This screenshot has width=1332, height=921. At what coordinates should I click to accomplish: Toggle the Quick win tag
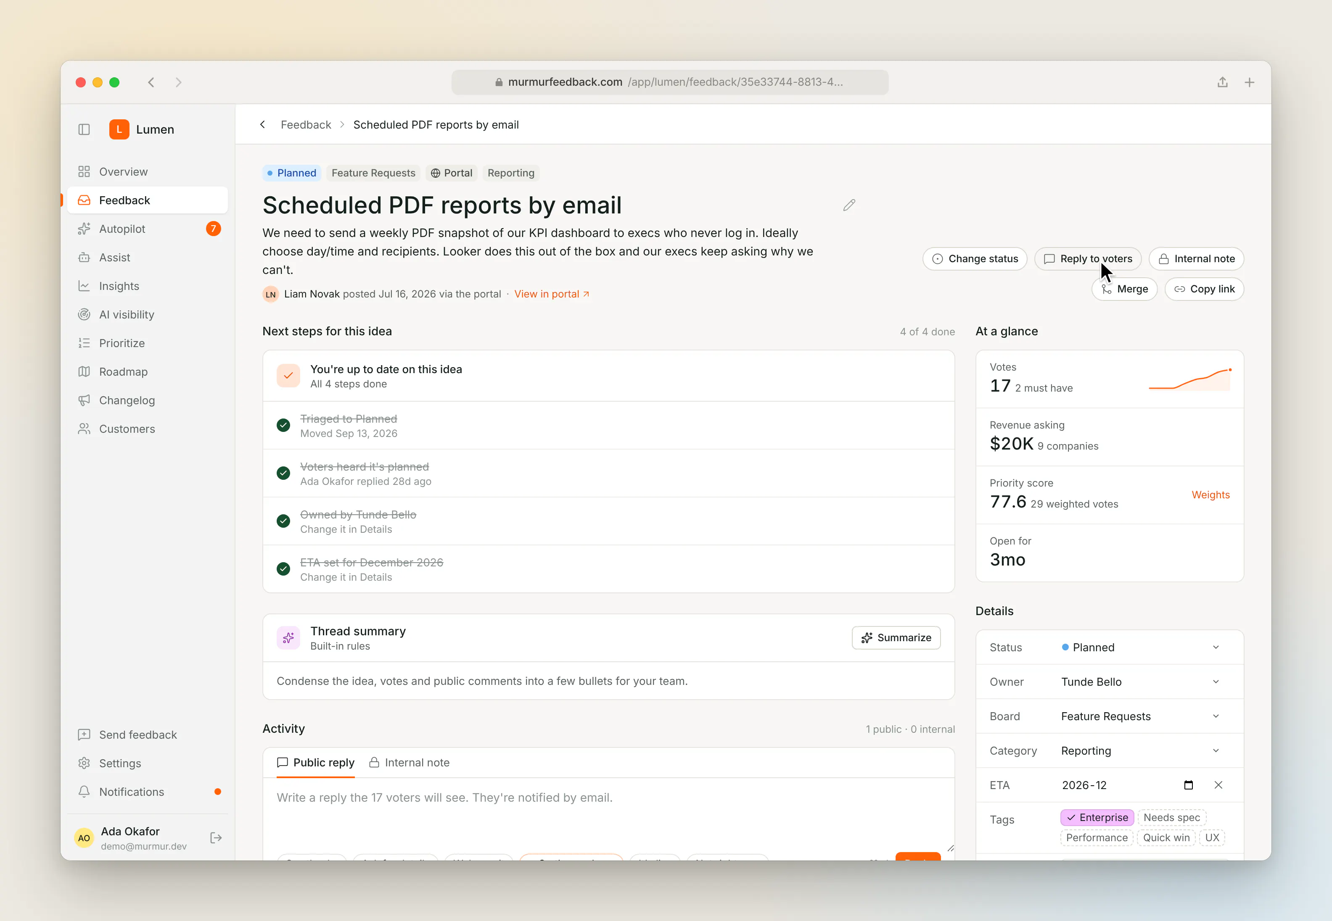point(1166,837)
